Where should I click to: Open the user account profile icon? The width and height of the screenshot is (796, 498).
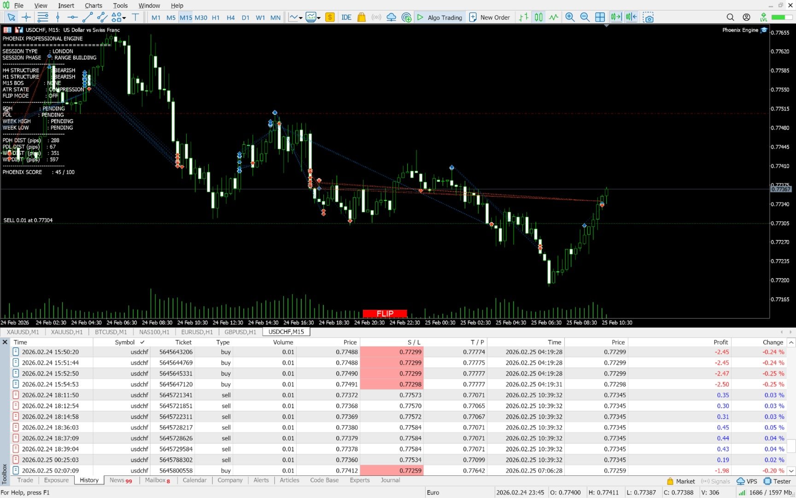tap(746, 18)
